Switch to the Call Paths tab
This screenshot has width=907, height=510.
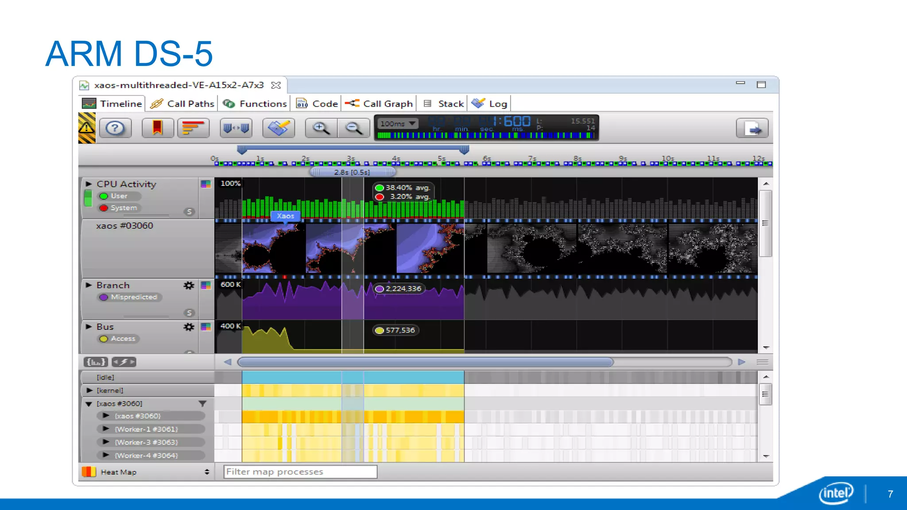[x=182, y=104]
